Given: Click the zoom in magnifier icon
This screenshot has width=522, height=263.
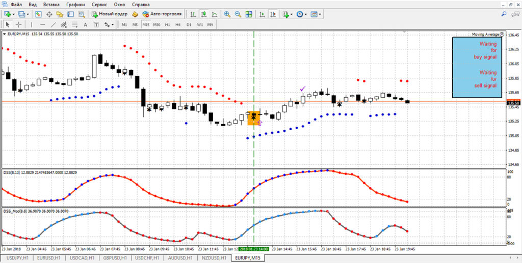Looking at the screenshot, I should (x=227, y=14).
